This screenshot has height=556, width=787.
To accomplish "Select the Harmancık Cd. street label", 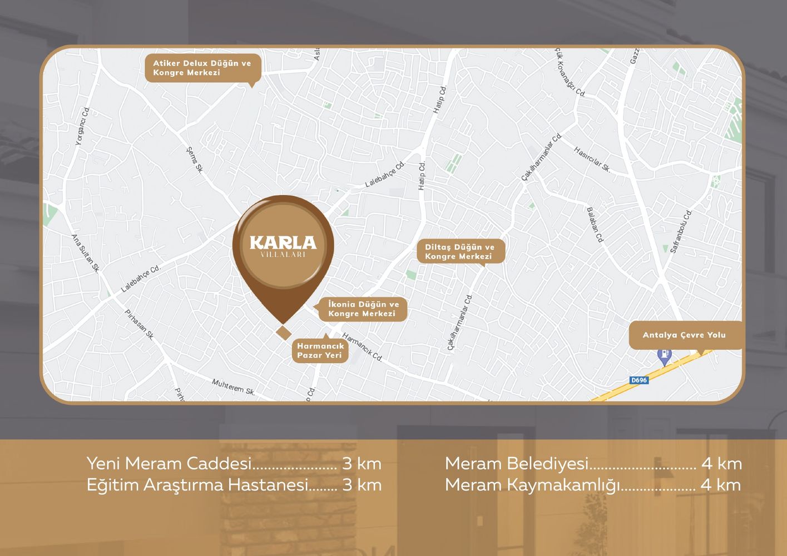I will click(362, 346).
